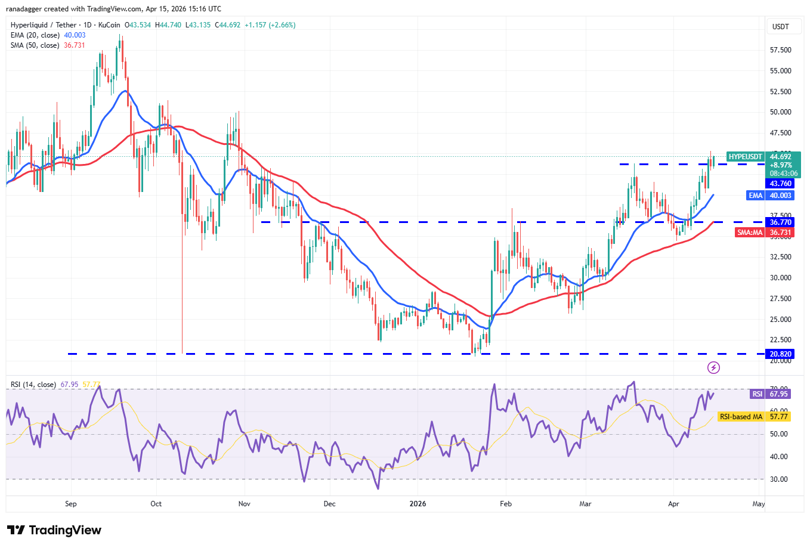Click the purple lightning bolt trading icon
This screenshot has width=810, height=548.
click(714, 367)
